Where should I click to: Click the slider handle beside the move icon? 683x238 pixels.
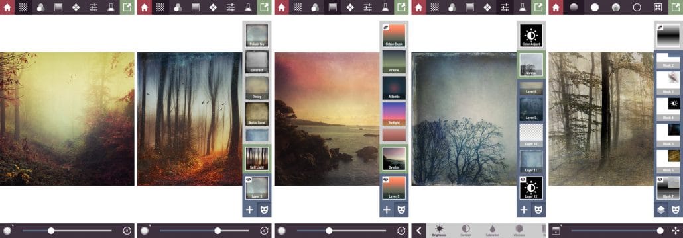(660, 231)
